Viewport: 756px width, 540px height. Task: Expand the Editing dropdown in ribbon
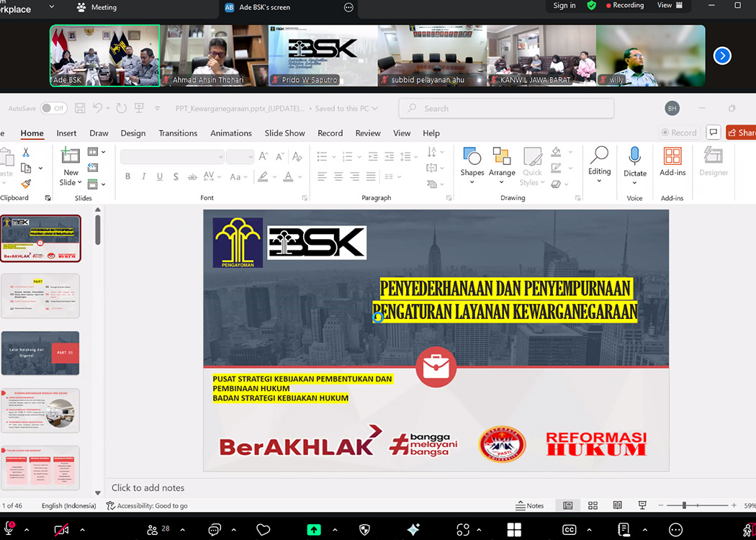click(599, 161)
